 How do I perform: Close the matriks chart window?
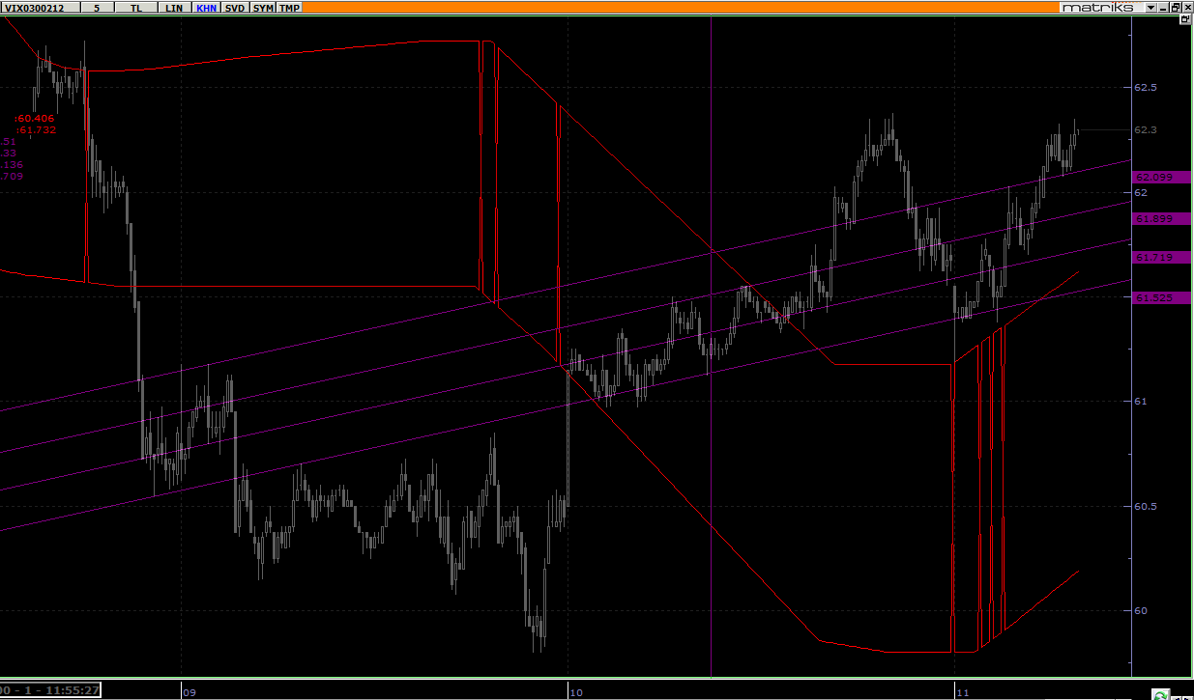[1186, 7]
